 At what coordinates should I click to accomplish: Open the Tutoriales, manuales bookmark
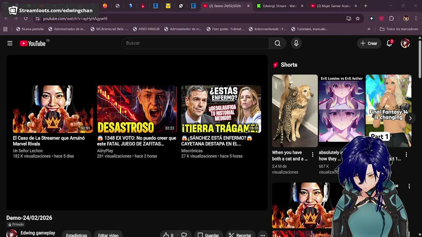click(309, 29)
